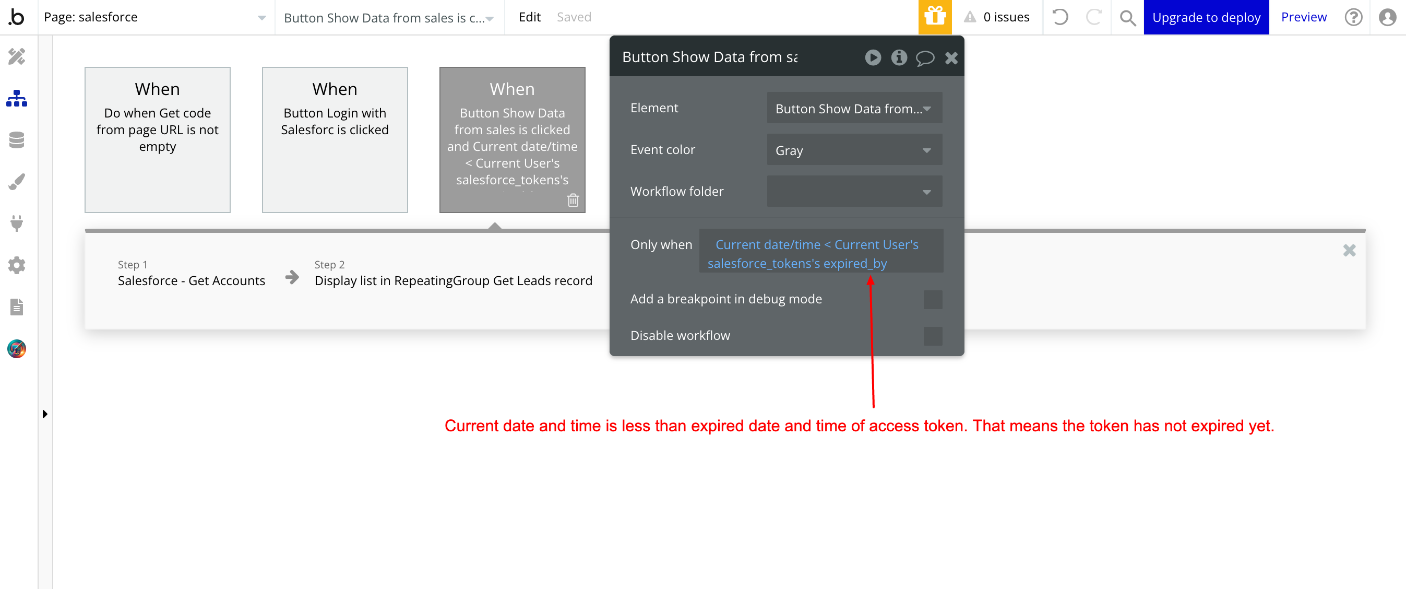Open the gift box rewards icon

point(935,17)
